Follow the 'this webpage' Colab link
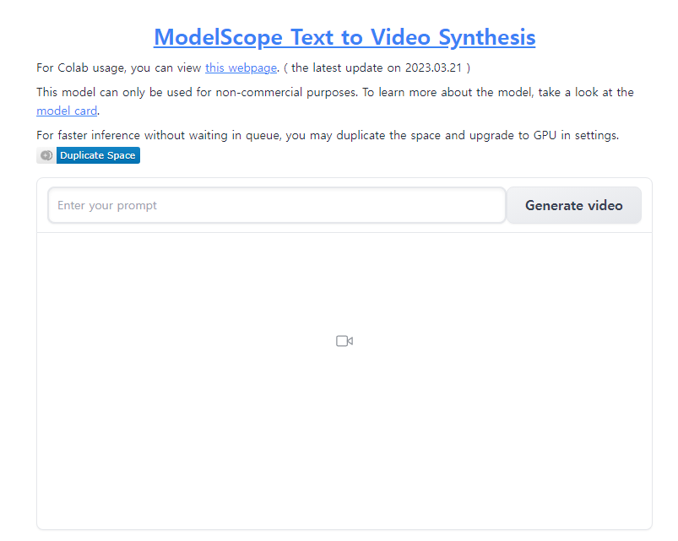The width and height of the screenshot is (678, 541). coord(241,68)
